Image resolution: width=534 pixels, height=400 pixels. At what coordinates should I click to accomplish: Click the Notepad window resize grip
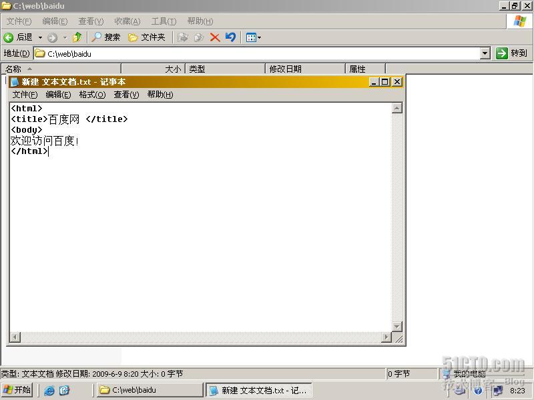(398, 338)
